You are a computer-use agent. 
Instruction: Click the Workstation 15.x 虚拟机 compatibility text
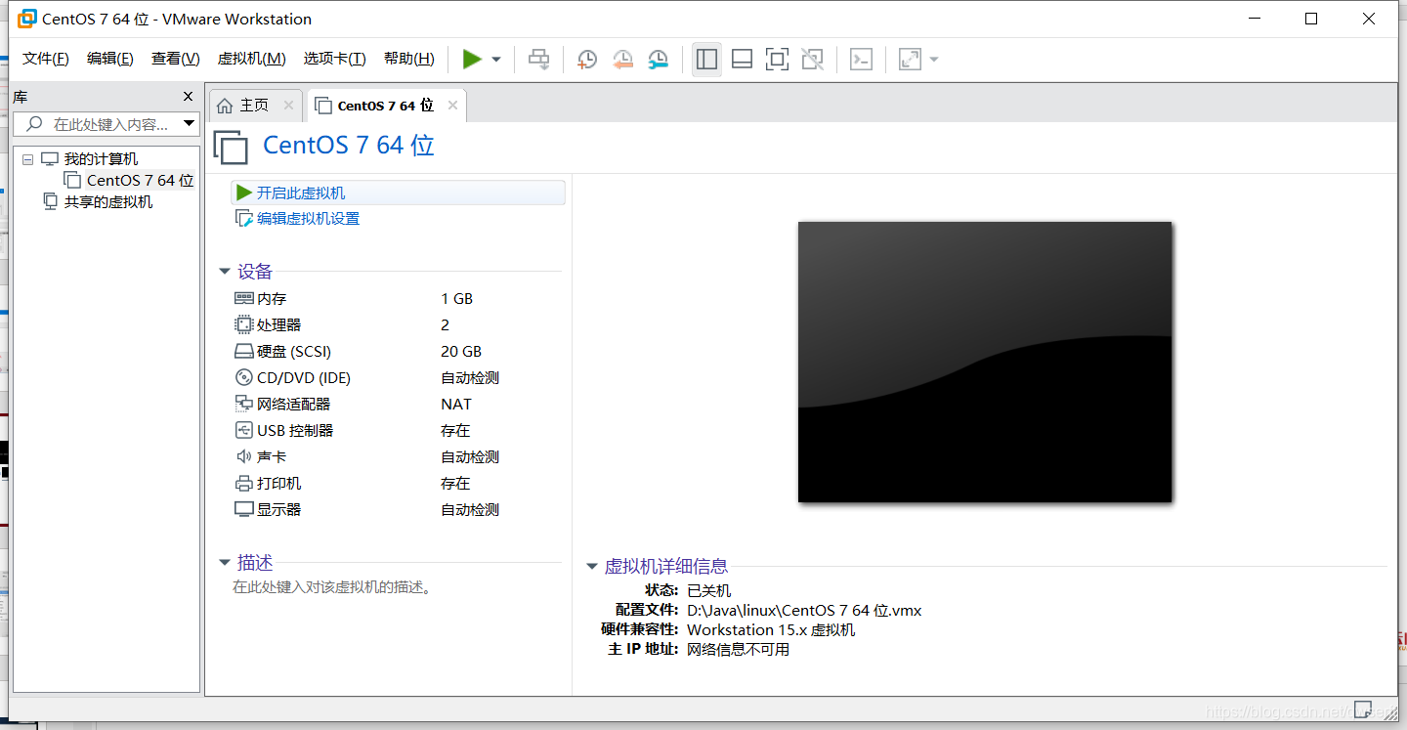[x=771, y=630]
